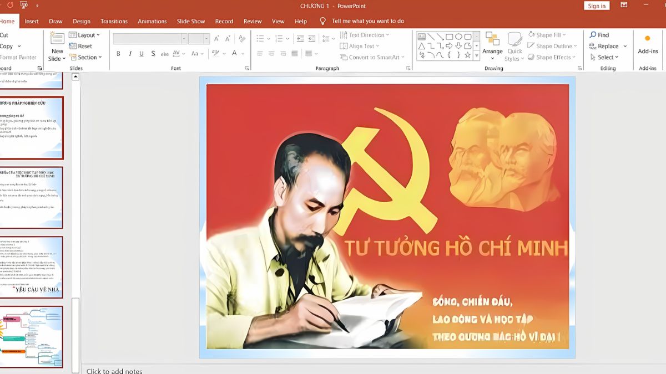This screenshot has width=666, height=374.
Task: Select the Oval shape in gallery
Action: point(458,37)
